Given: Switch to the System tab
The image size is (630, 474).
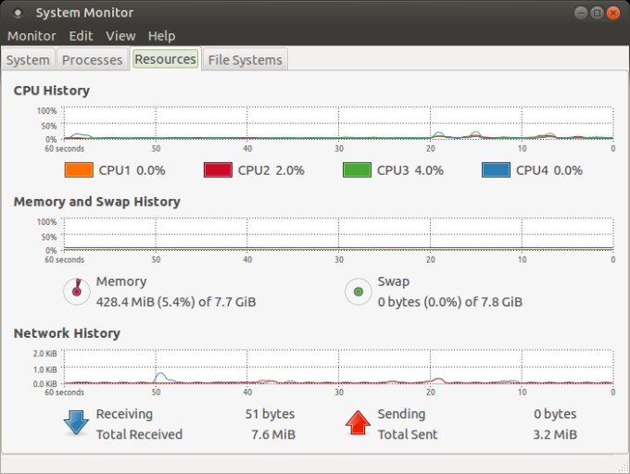Looking at the screenshot, I should point(28,60).
